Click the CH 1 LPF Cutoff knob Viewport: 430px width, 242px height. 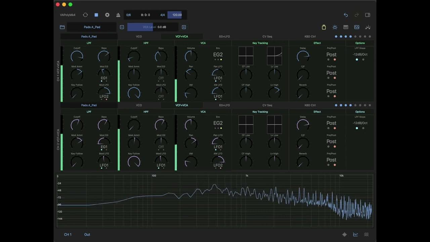[77, 56]
